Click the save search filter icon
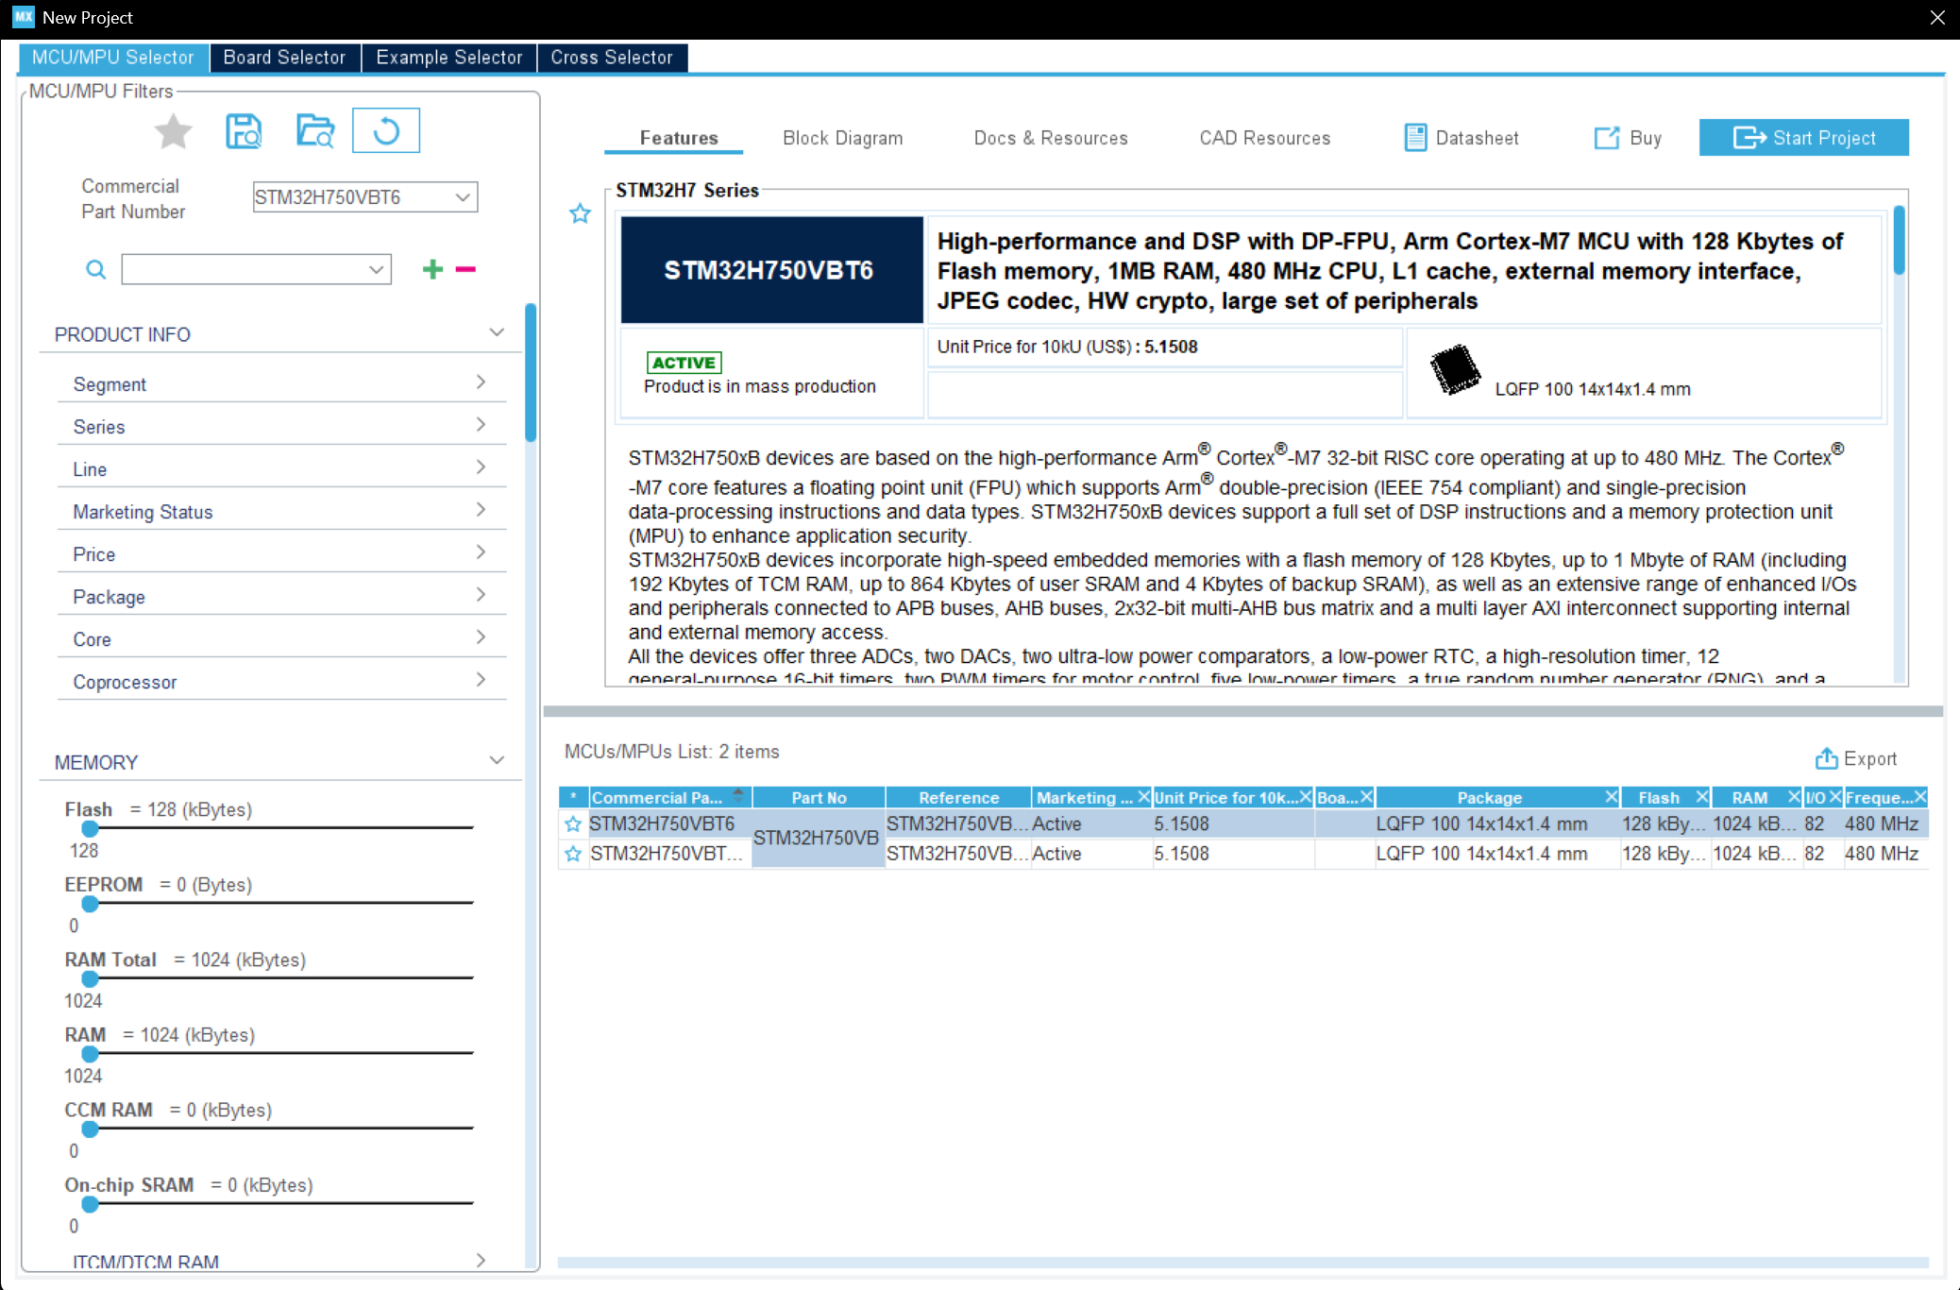The width and height of the screenshot is (1960, 1290). point(244,131)
